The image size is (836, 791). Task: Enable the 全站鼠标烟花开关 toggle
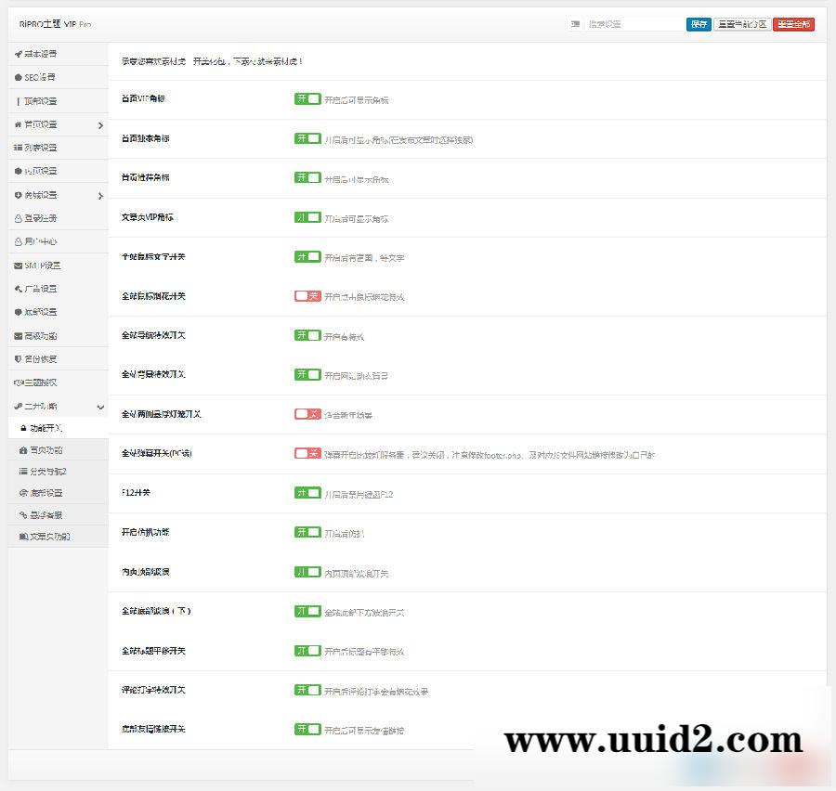pyautogui.click(x=307, y=296)
